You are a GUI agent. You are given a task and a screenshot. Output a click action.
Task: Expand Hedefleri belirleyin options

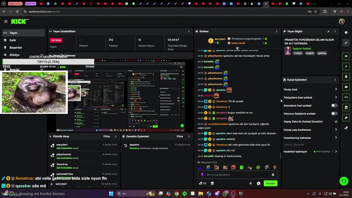point(336,152)
